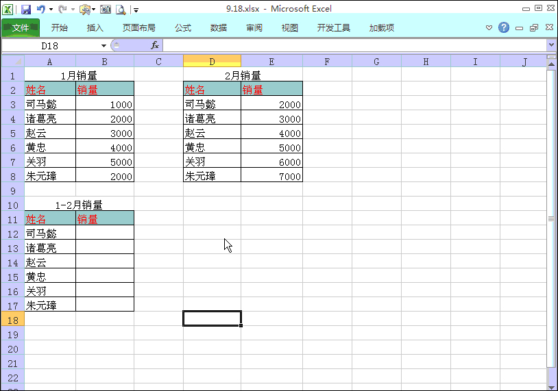This screenshot has width=558, height=391.
Task: Open the undo history dropdown arrow
Action: [x=51, y=10]
